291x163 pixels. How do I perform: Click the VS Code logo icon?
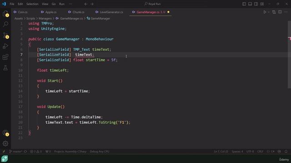pos(4,4)
